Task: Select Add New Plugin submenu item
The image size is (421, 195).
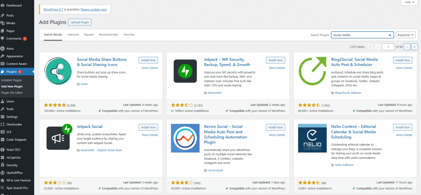Action: tap(12, 86)
